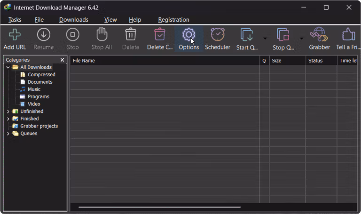Image resolution: width=361 pixels, height=214 pixels.
Task: Click the Finished folder icon
Action: [15, 119]
